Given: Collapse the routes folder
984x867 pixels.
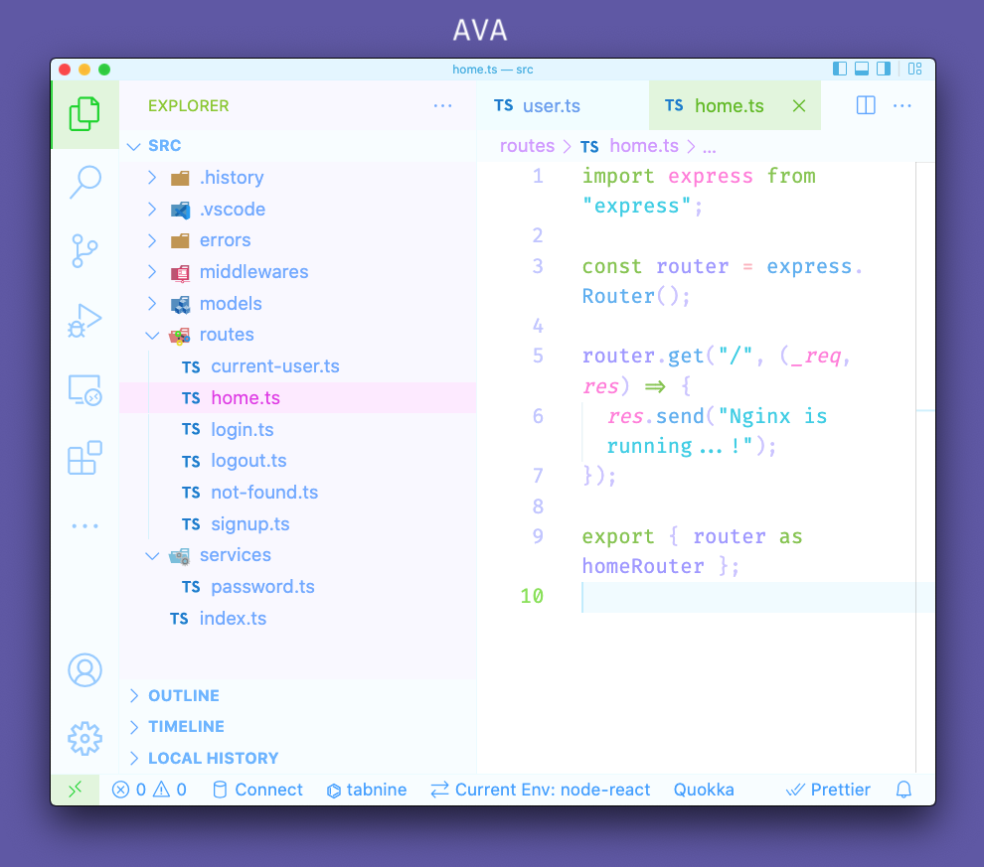Looking at the screenshot, I should (152, 335).
